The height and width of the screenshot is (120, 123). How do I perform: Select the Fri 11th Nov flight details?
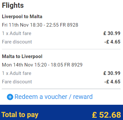[x=40, y=25]
